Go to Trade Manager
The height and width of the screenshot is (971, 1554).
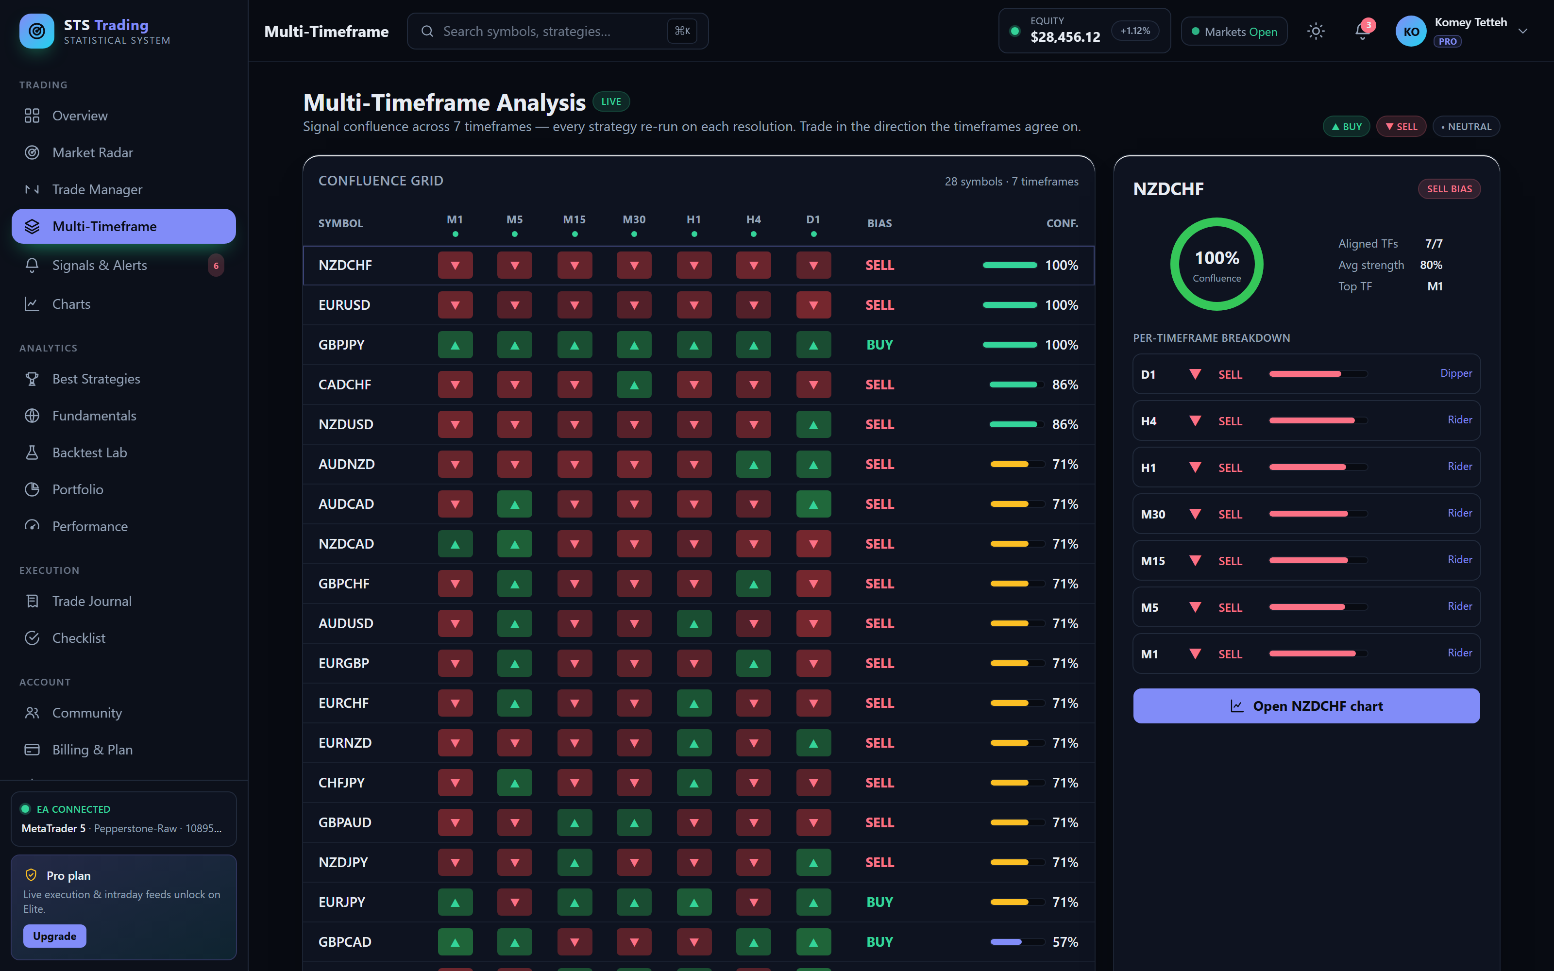point(123,189)
